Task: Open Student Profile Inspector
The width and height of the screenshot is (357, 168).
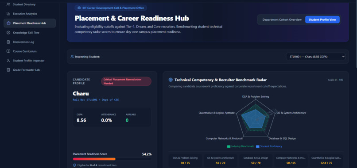Action: [x=30, y=61]
